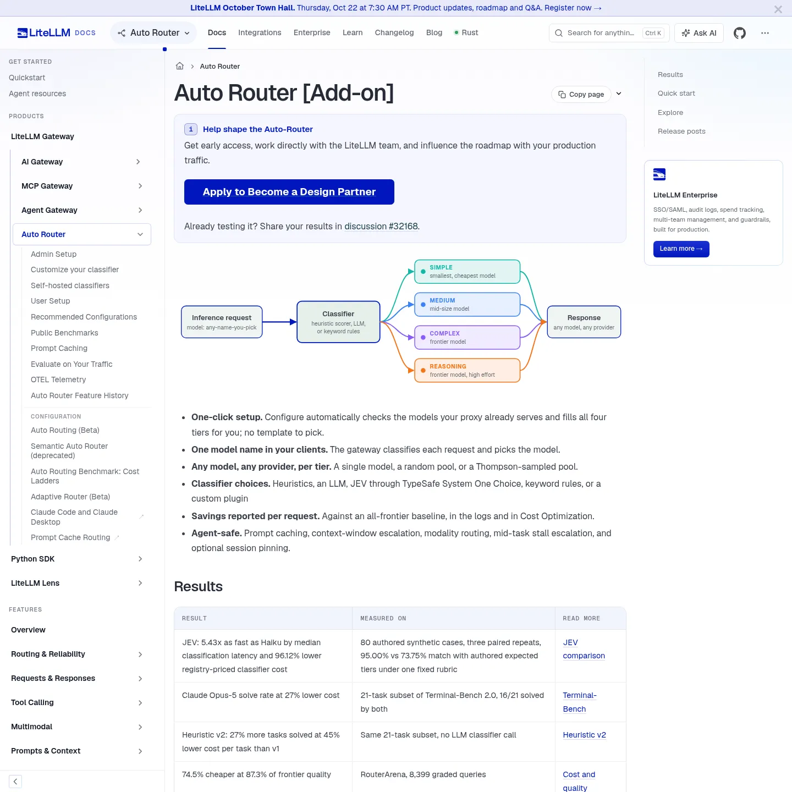Expand the Python SDK section

coord(140,559)
